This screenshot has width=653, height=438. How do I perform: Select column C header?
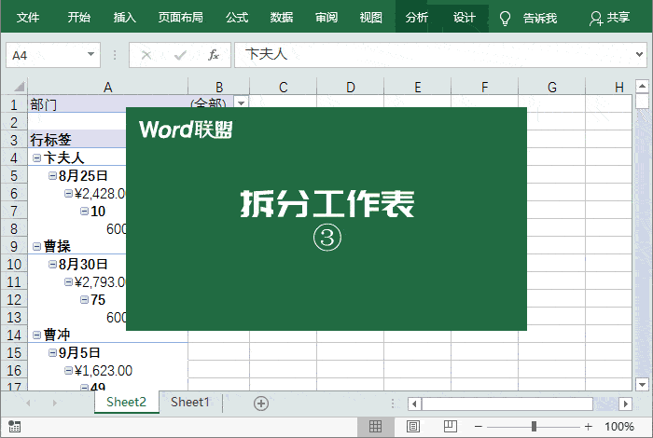284,87
